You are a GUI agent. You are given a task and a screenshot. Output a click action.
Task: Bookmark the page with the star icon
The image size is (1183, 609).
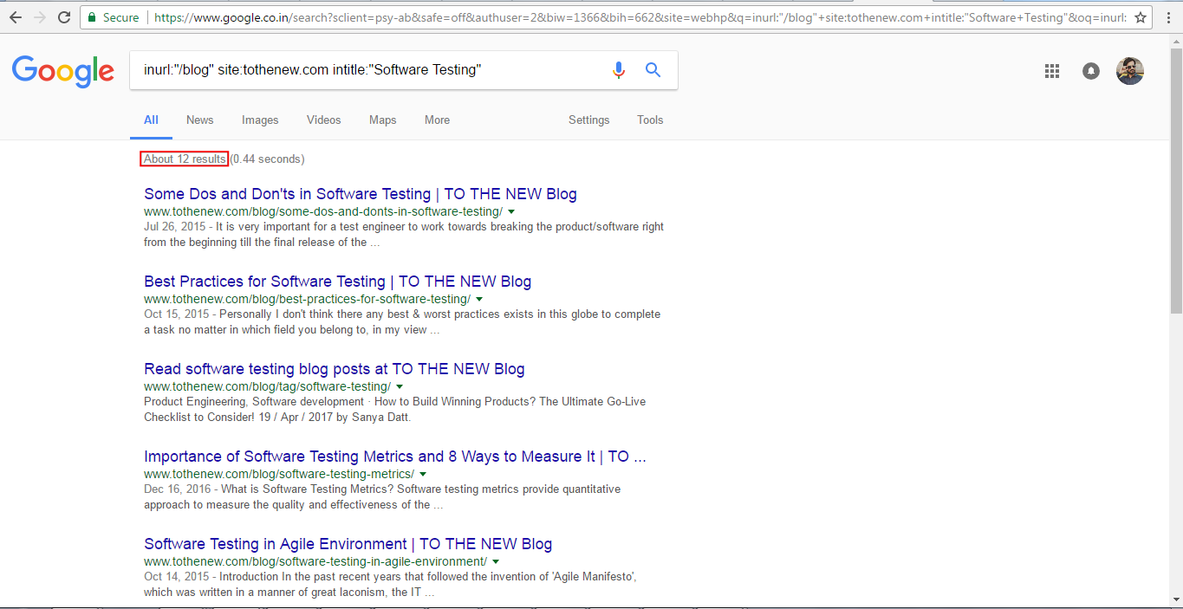click(x=1142, y=16)
